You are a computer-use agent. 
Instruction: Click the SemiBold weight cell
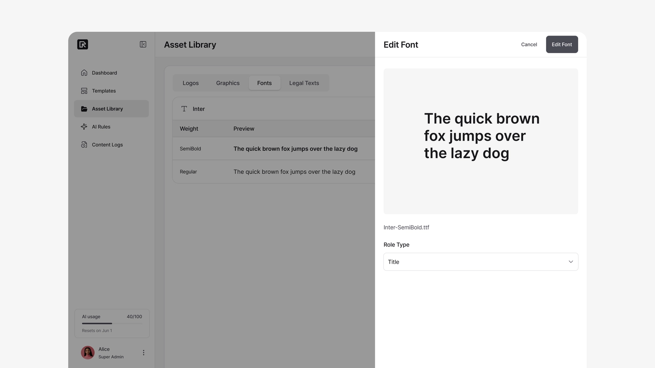point(190,149)
